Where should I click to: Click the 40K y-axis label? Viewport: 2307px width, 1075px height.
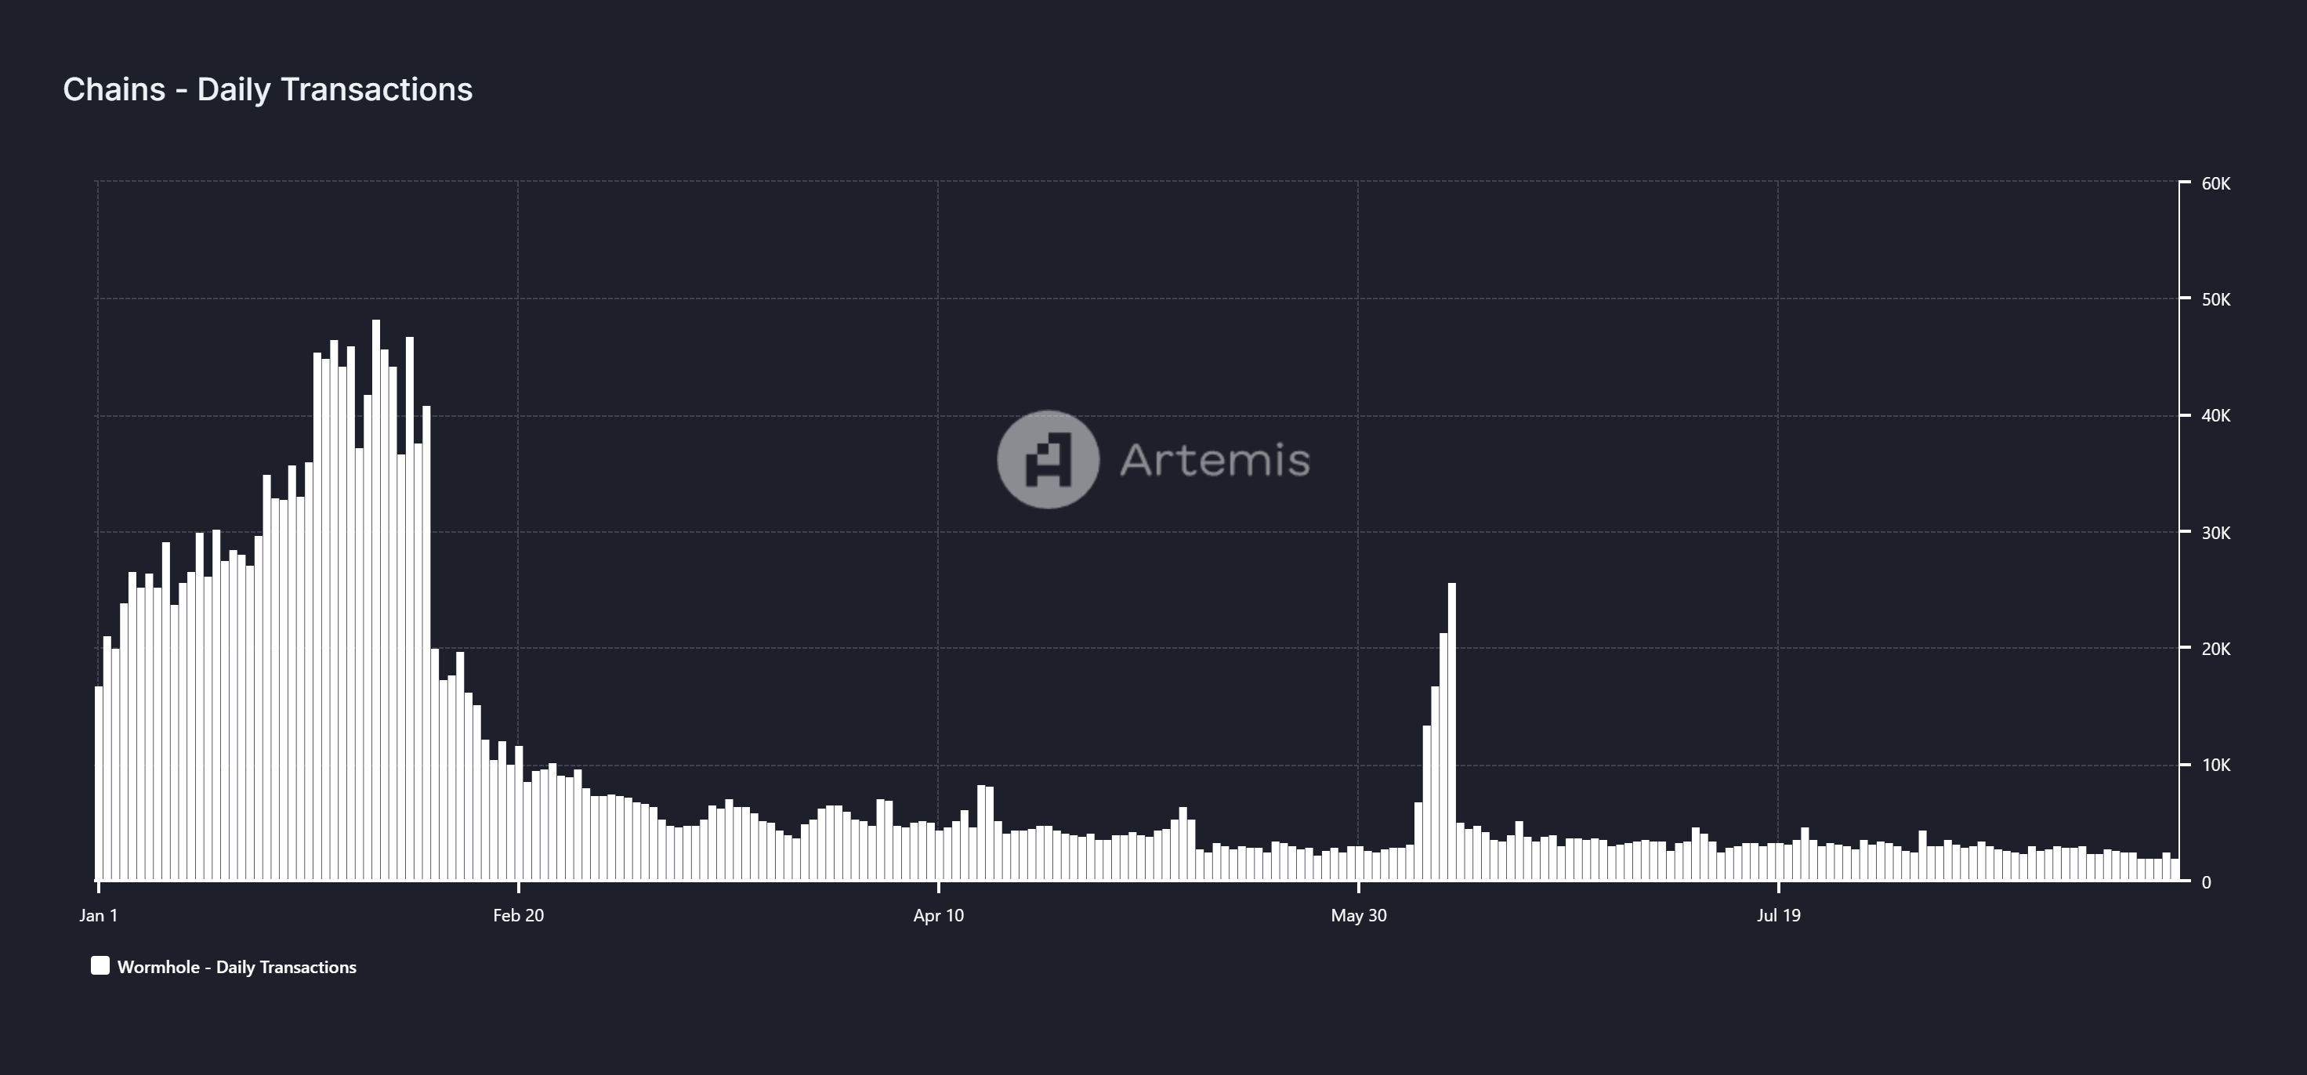[2215, 416]
